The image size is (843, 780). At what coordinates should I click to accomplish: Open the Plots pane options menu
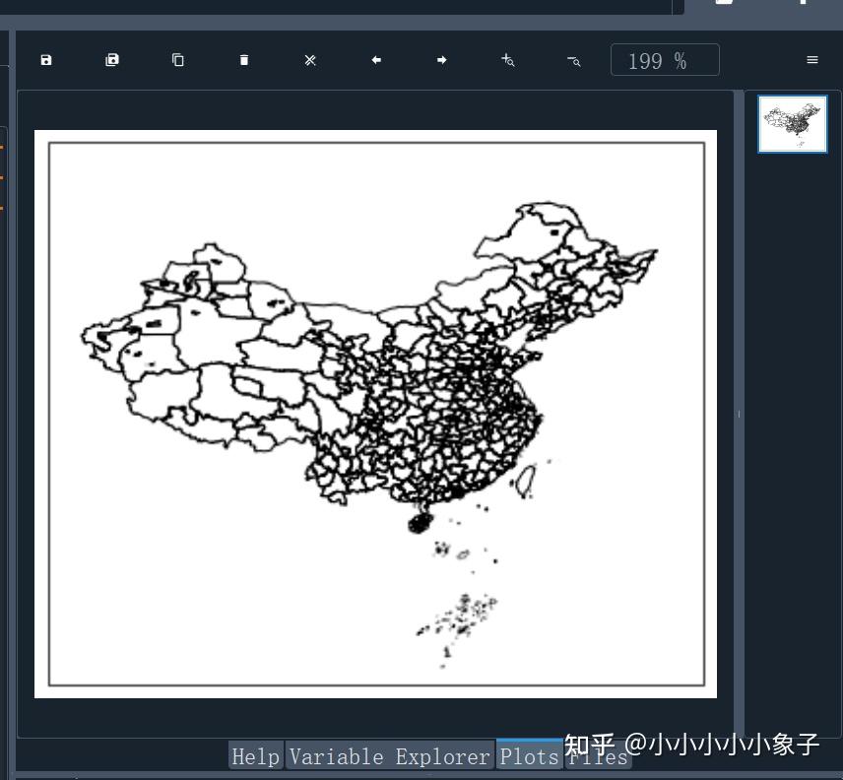point(811,60)
